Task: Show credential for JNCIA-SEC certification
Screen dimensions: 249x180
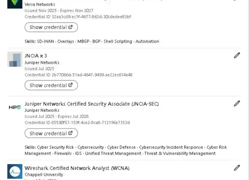Action: pyautogui.click(x=51, y=133)
